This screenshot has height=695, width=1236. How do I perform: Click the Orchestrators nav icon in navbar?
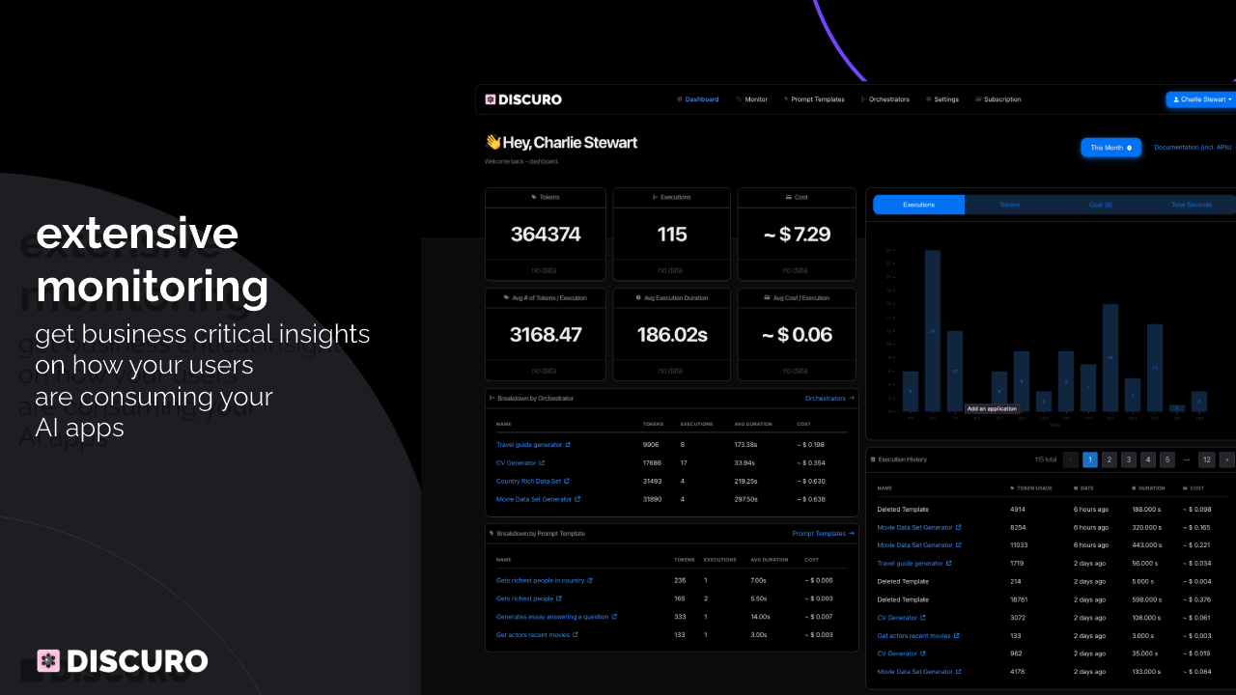click(863, 99)
